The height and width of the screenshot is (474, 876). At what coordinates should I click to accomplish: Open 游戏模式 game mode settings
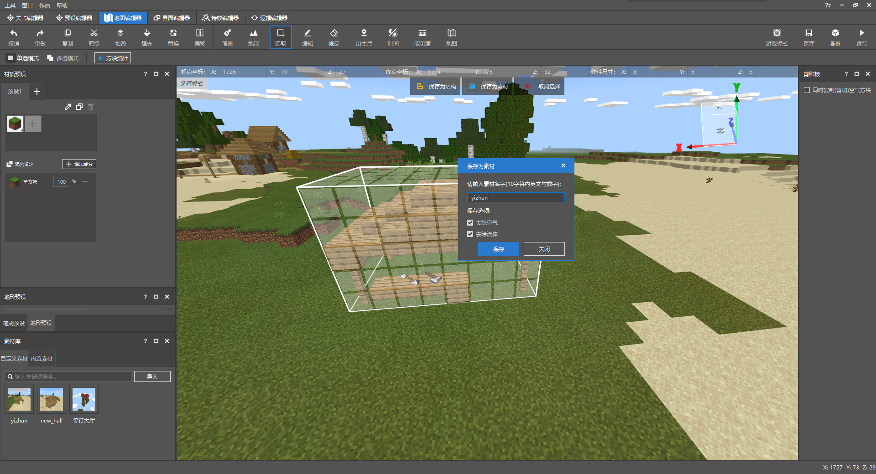click(x=777, y=37)
